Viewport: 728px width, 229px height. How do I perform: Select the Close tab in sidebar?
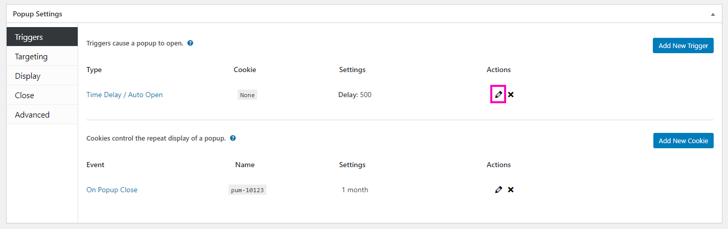(x=42, y=95)
